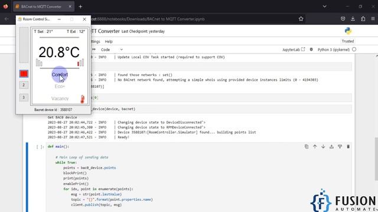
Task: Click the 'Get BAC0 device' output line
Action: pos(62,117)
